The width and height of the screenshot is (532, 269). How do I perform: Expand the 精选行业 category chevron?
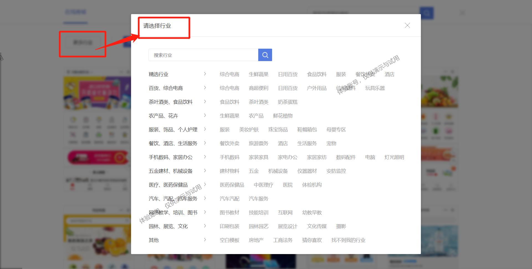[205, 74]
